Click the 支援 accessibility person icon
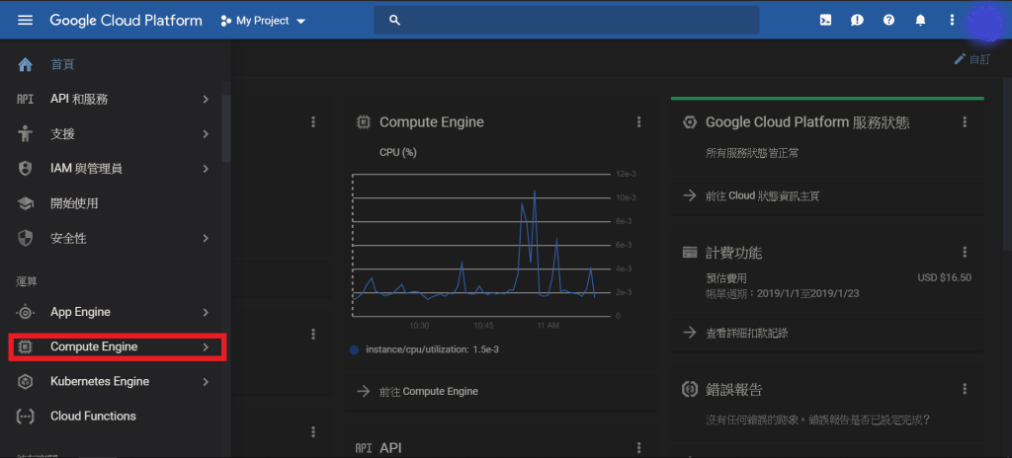 (25, 134)
